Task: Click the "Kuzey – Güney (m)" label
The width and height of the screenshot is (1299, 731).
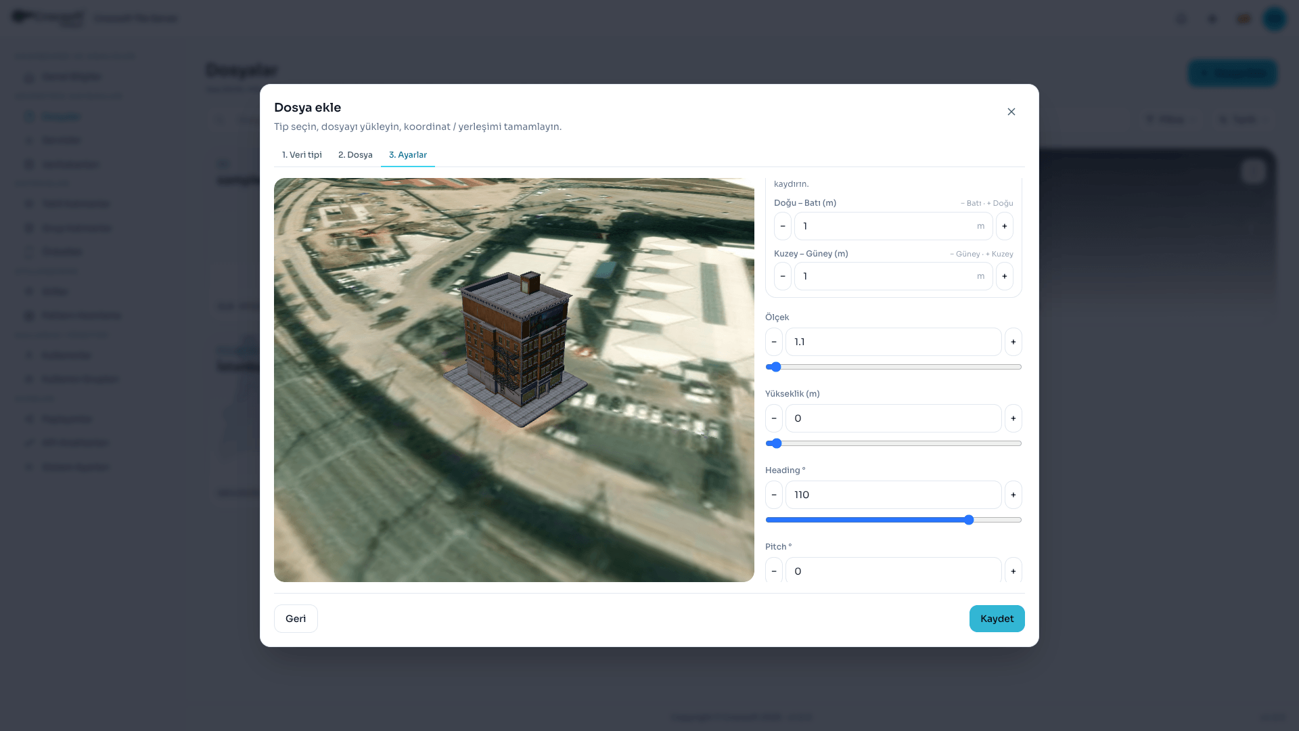Action: (x=811, y=254)
